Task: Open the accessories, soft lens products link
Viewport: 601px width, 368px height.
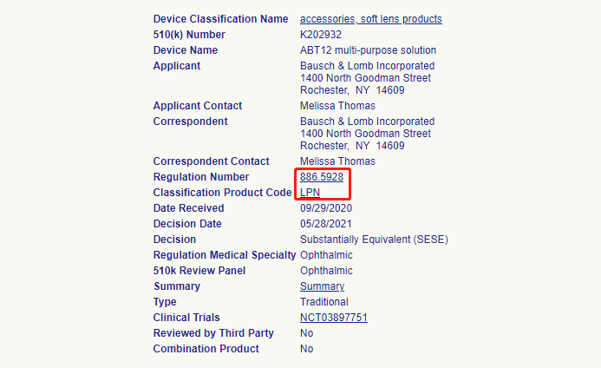Action: click(370, 19)
